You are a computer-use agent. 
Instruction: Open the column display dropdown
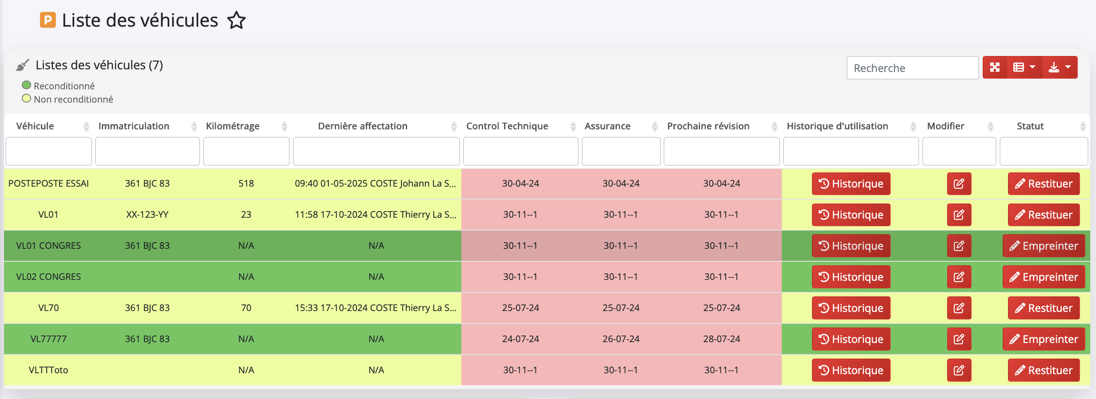click(1024, 68)
